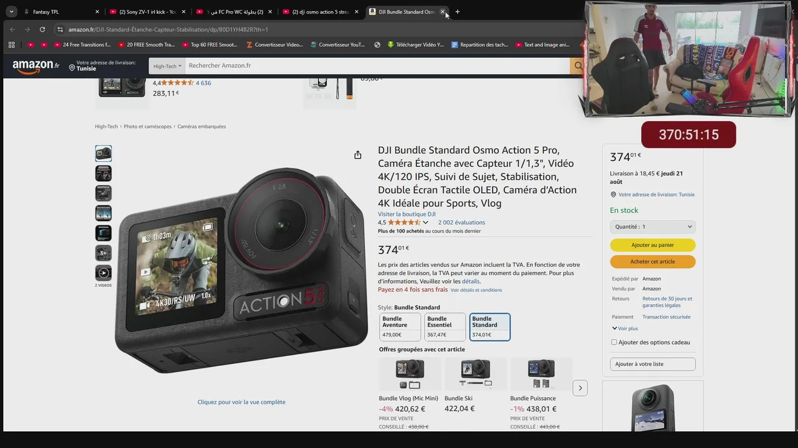Play the product videos thumbnail
Viewport: 798px width, 448px height.
pyautogui.click(x=103, y=273)
